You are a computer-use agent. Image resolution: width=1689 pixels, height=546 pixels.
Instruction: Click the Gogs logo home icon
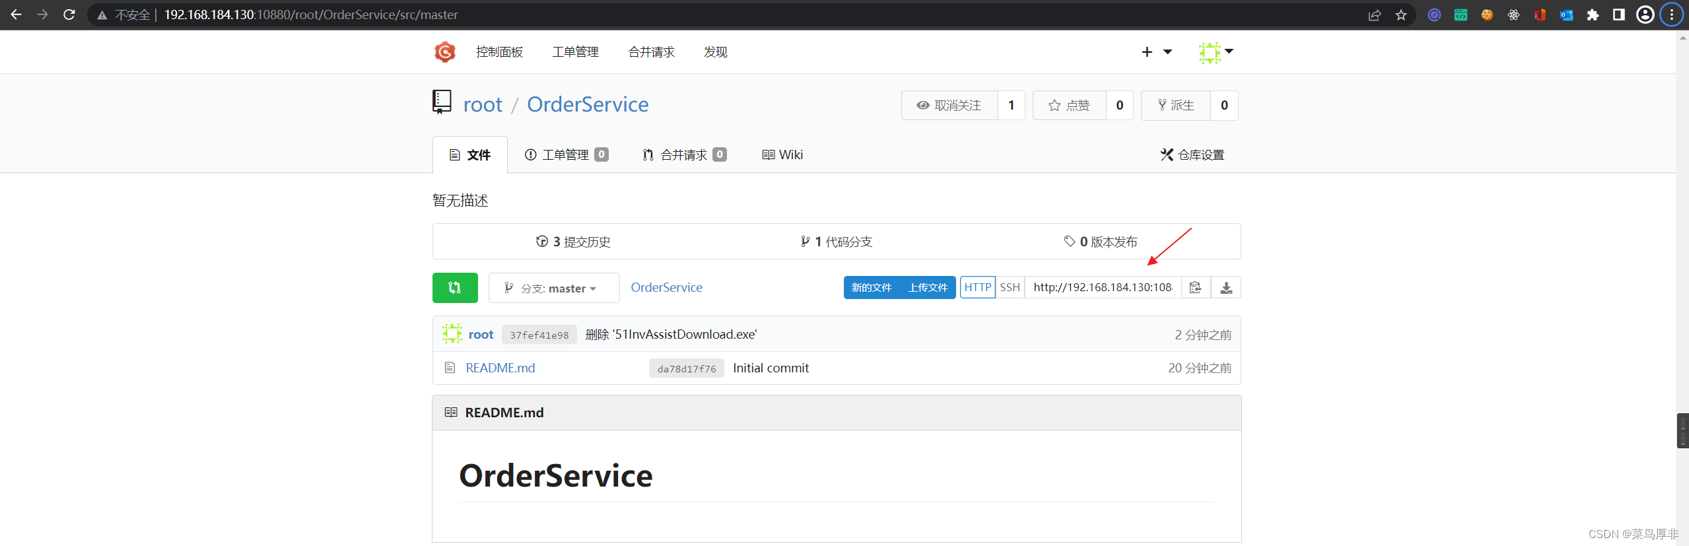445,51
